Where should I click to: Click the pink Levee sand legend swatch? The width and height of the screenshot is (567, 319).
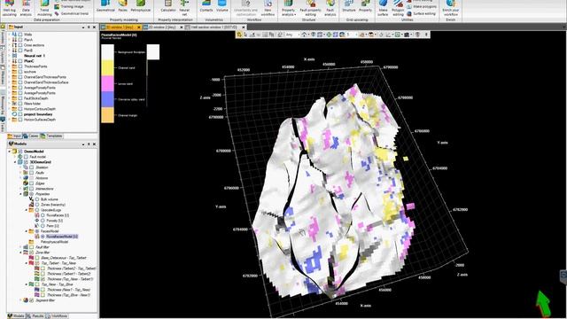107,83
